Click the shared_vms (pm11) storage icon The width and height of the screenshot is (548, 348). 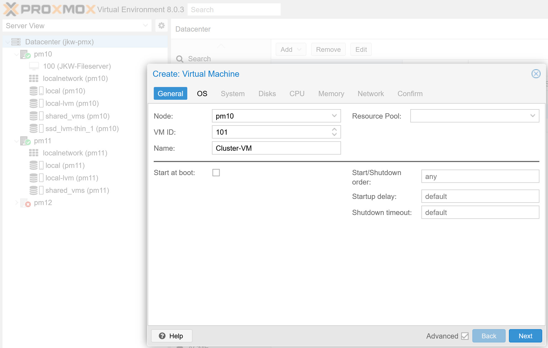34,190
